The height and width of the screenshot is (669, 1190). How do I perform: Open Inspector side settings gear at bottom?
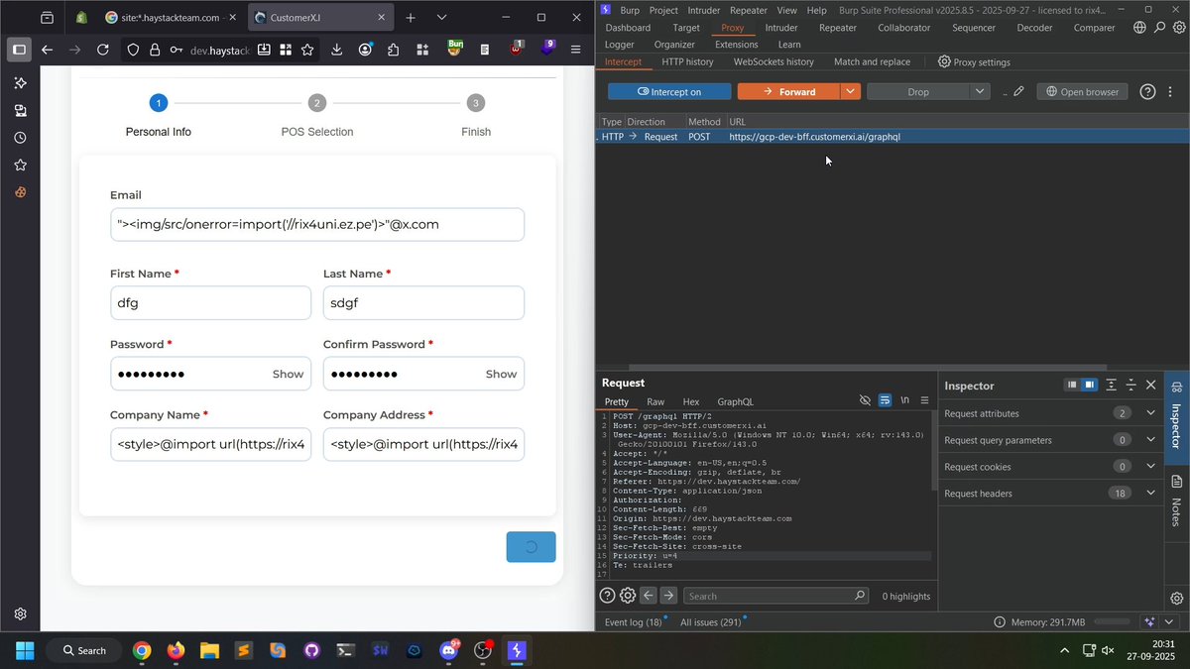tap(1177, 598)
